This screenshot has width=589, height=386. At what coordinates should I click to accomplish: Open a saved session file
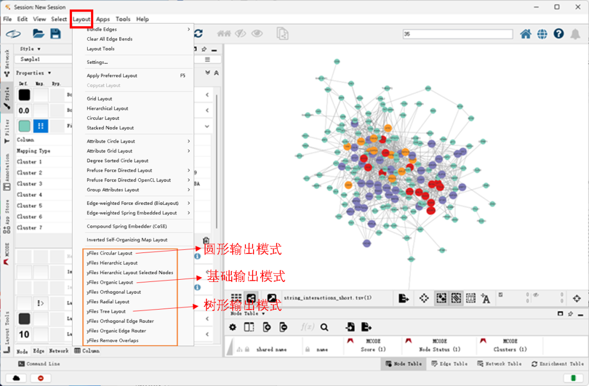(x=38, y=33)
